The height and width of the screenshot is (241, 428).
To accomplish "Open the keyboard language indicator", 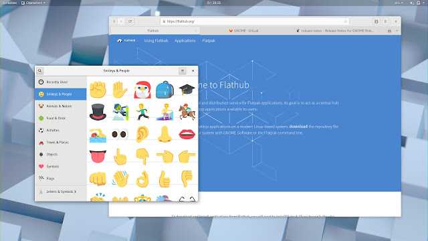I will pyautogui.click(x=399, y=3).
